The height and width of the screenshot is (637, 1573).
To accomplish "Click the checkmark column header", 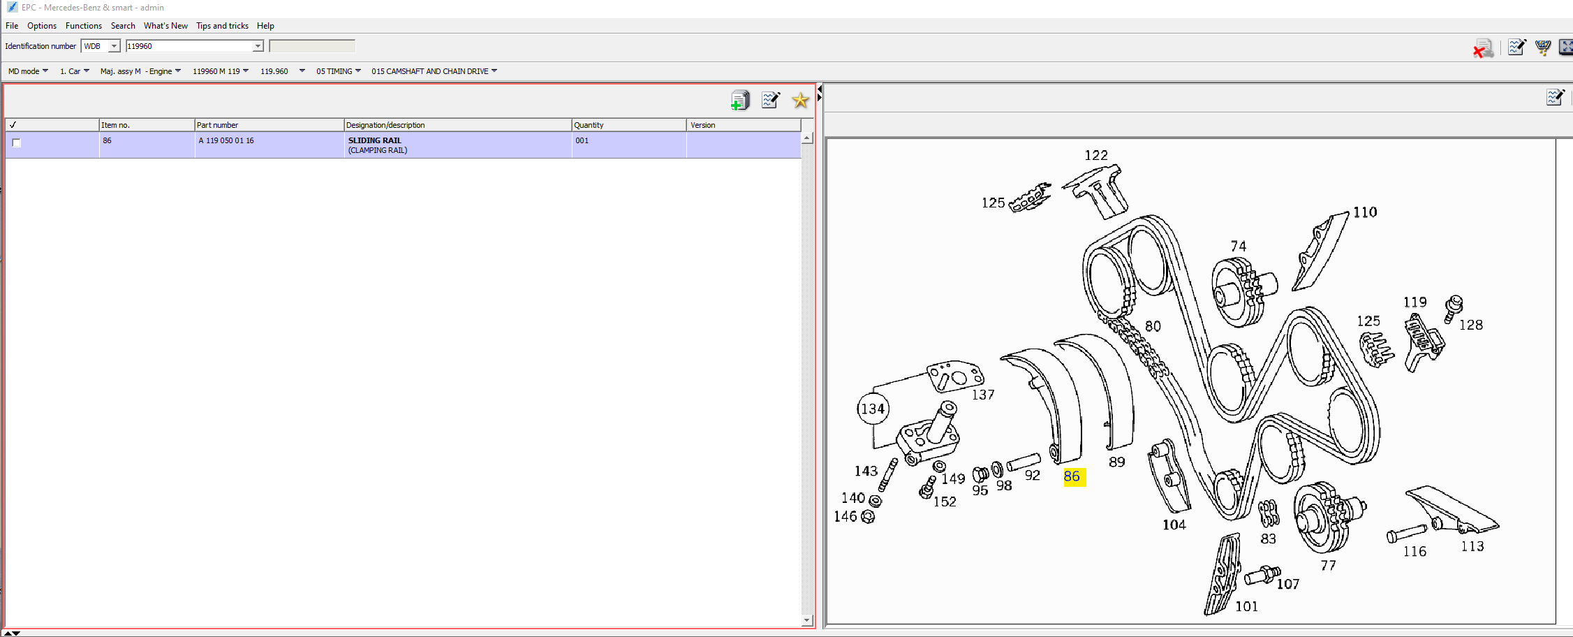I will click(x=13, y=125).
